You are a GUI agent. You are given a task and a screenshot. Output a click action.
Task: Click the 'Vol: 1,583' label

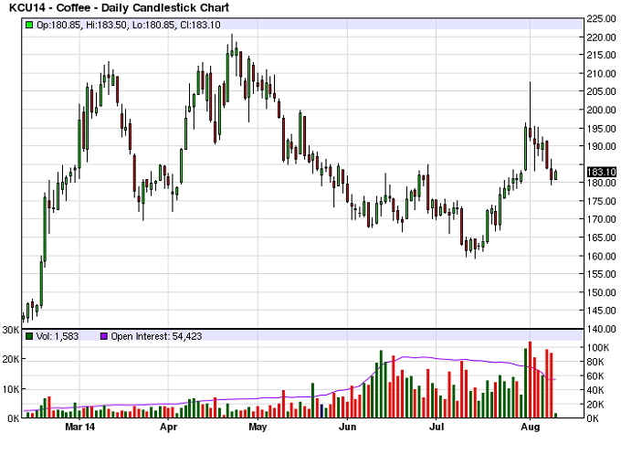click(58, 336)
